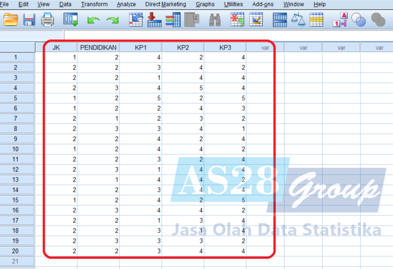Click the KP1 cell in row 5

point(140,98)
